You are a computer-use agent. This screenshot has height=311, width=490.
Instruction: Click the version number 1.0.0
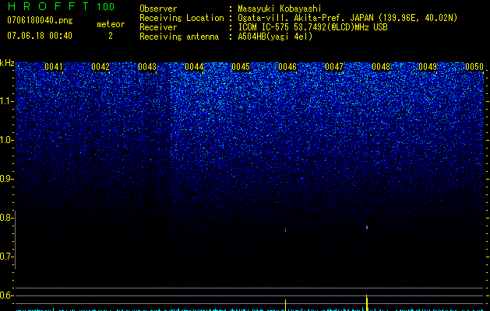tap(106, 7)
